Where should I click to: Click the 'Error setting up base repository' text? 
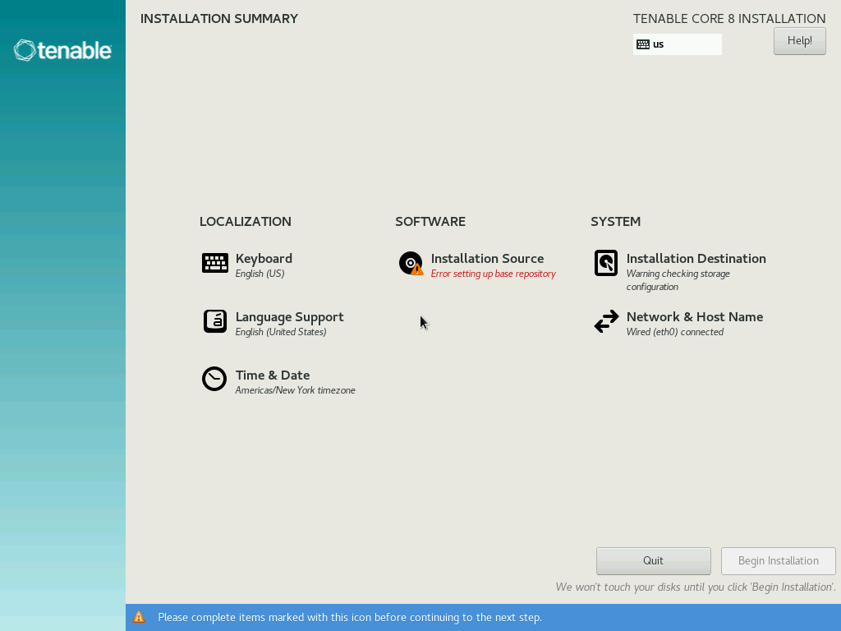494,274
